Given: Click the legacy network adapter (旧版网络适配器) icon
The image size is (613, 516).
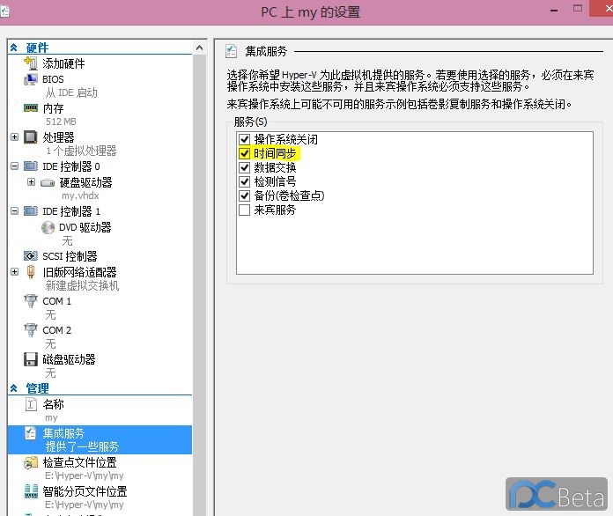Looking at the screenshot, I should click(31, 272).
